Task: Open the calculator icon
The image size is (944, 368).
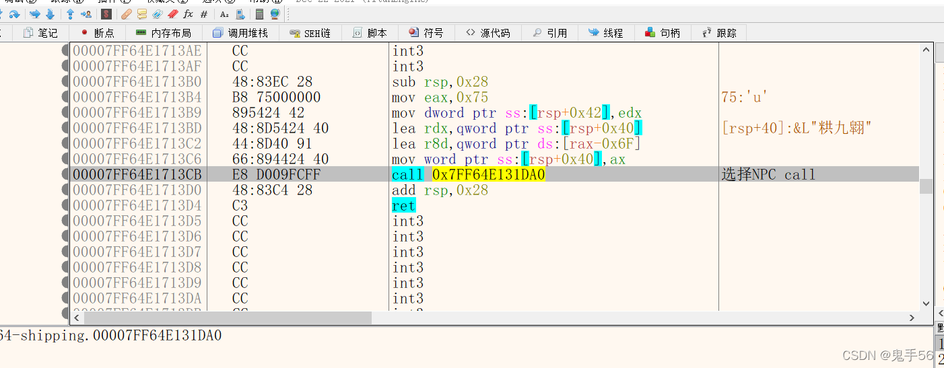Action: click(x=259, y=14)
